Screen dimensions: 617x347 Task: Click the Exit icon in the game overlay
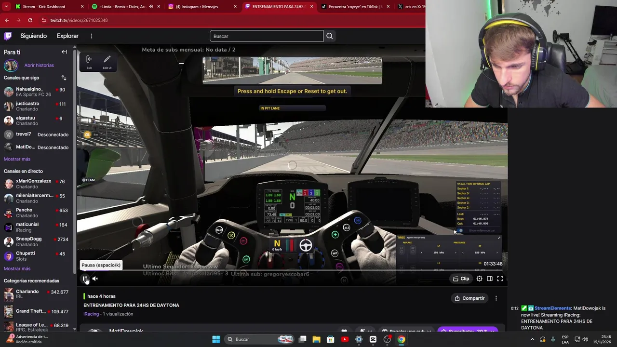click(89, 61)
